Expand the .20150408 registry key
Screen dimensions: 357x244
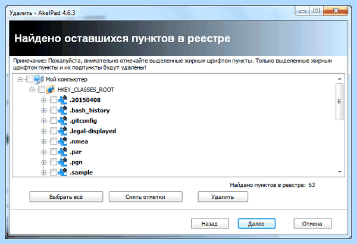pos(43,100)
